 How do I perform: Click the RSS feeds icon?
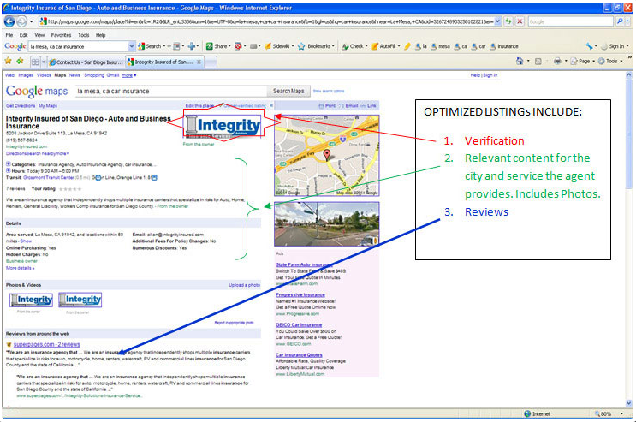point(538,62)
